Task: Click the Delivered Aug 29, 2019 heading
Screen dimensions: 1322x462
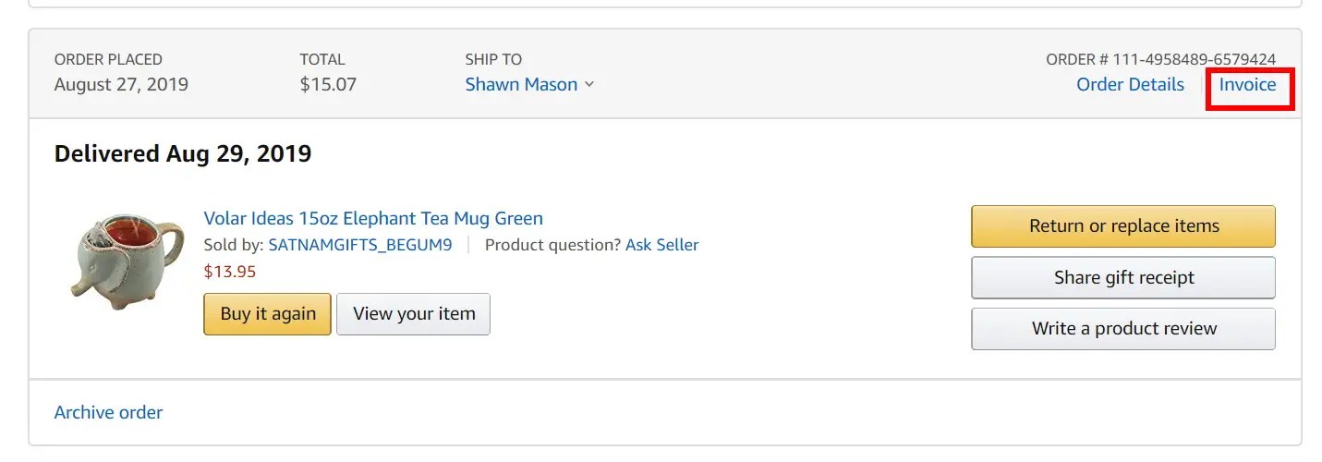Action: (x=183, y=153)
